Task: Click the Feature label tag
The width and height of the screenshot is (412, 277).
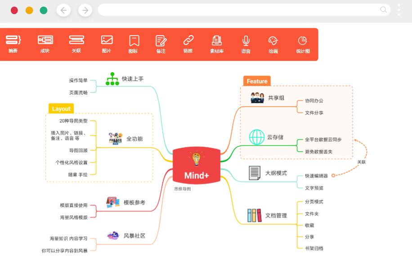Action: 257,82
